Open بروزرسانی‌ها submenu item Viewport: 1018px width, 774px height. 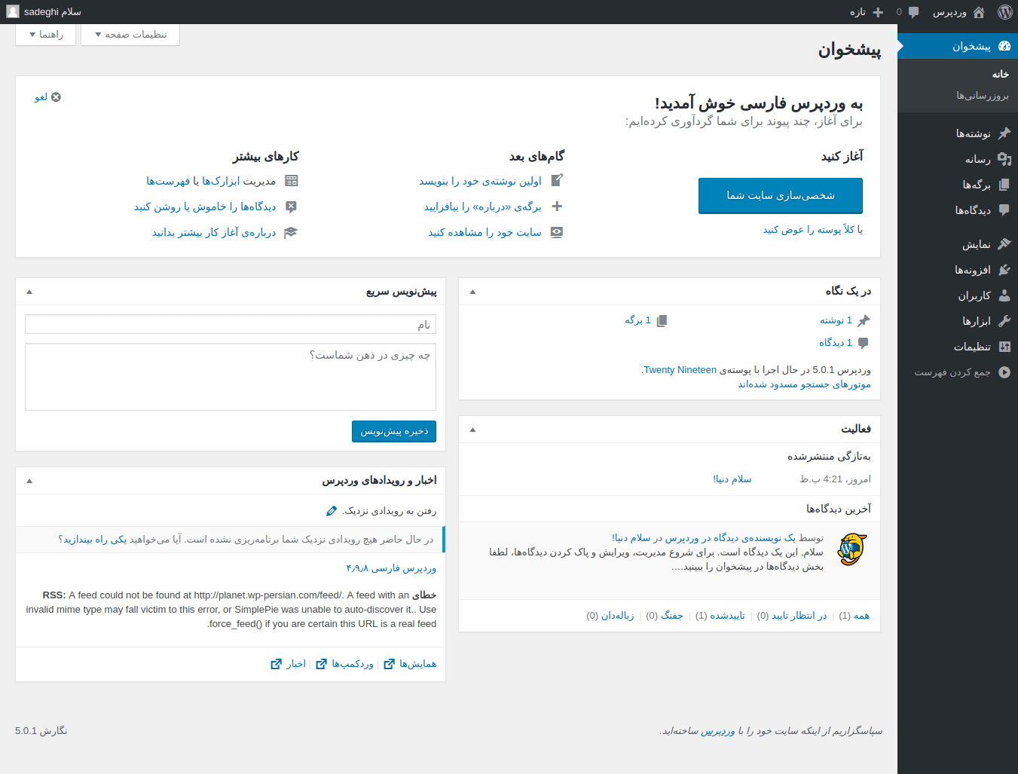coord(983,95)
